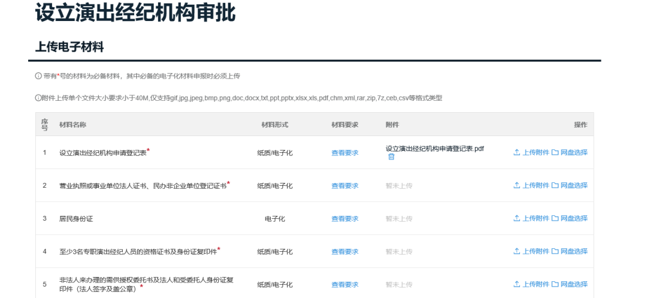Click material name 居民身份证

[x=76, y=219]
